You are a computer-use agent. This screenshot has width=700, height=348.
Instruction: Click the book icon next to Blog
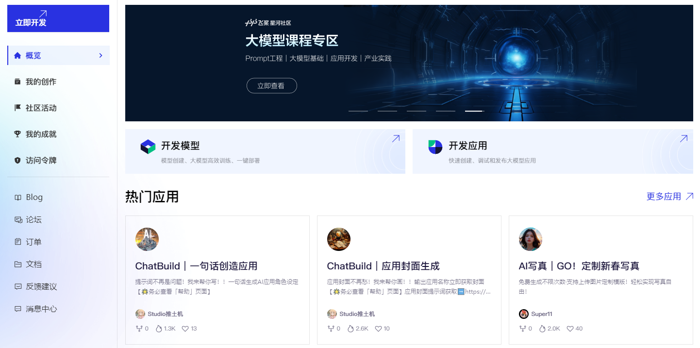(18, 197)
